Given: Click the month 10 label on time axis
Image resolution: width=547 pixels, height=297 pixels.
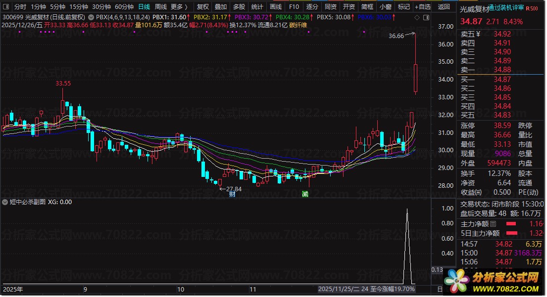Looking at the screenshot, I should (180, 289).
